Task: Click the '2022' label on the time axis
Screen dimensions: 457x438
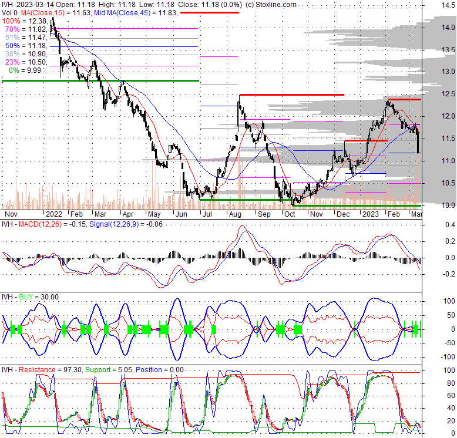Action: click(x=54, y=214)
